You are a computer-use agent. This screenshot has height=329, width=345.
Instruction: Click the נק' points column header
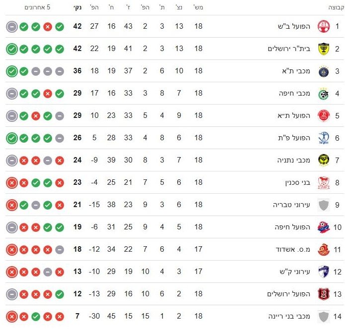[77, 7]
